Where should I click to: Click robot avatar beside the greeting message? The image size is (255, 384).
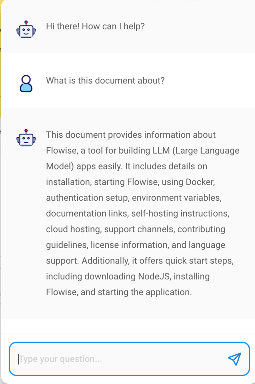coord(26,29)
